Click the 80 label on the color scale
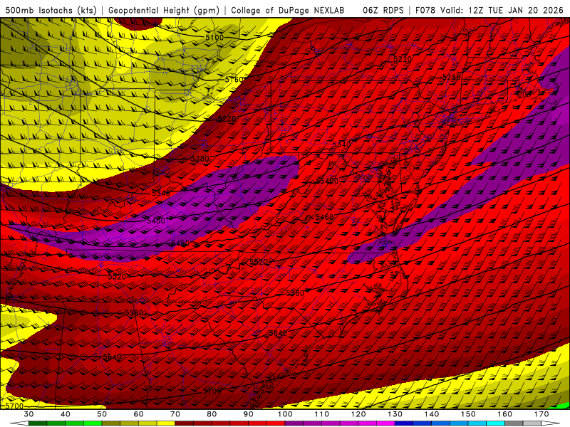 point(212,414)
